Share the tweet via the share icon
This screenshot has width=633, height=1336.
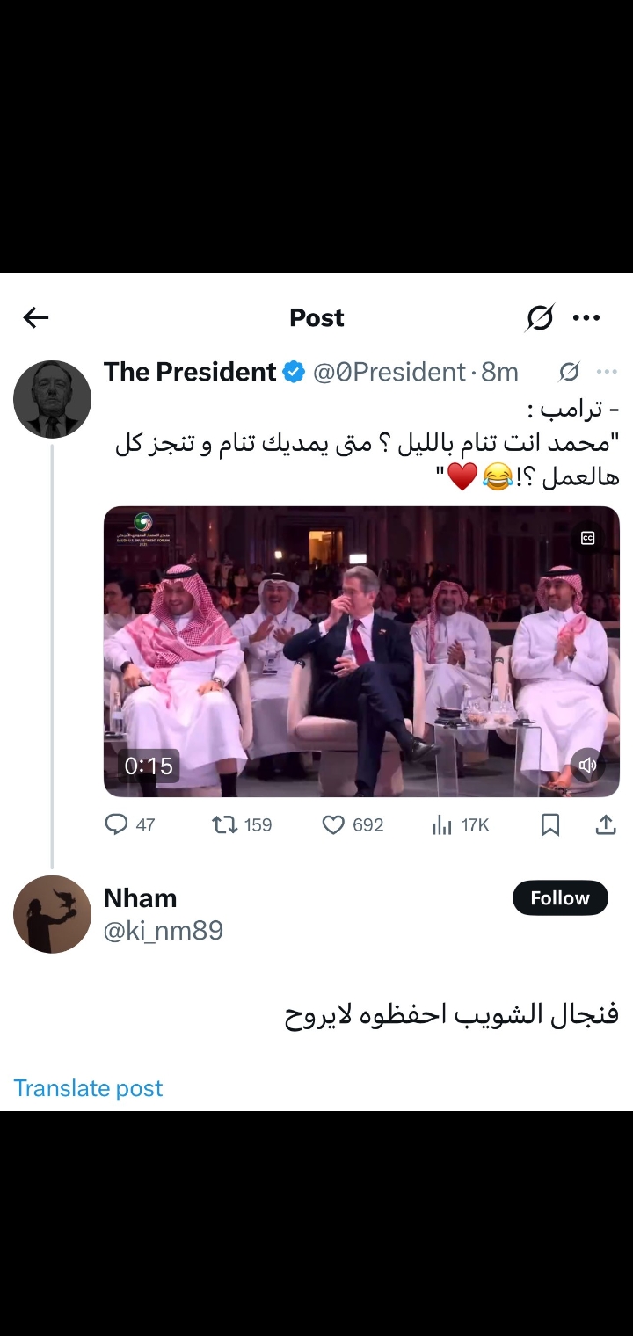(606, 824)
